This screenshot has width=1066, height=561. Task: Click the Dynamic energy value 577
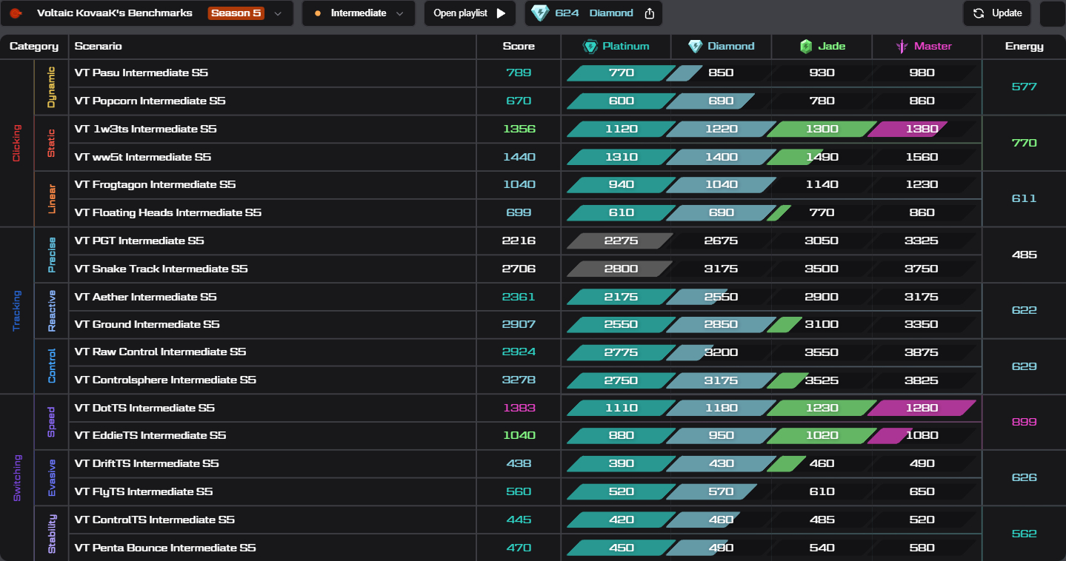pyautogui.click(x=1025, y=87)
